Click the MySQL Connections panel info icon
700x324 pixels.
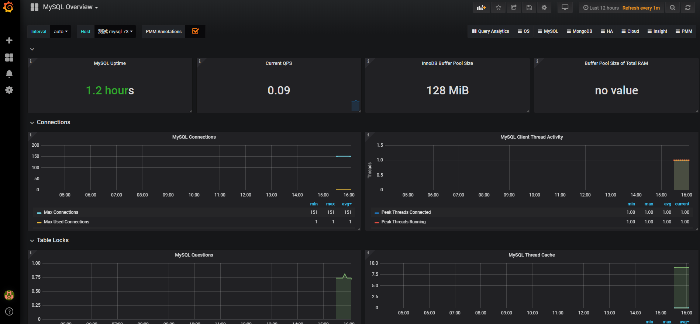(x=31, y=135)
